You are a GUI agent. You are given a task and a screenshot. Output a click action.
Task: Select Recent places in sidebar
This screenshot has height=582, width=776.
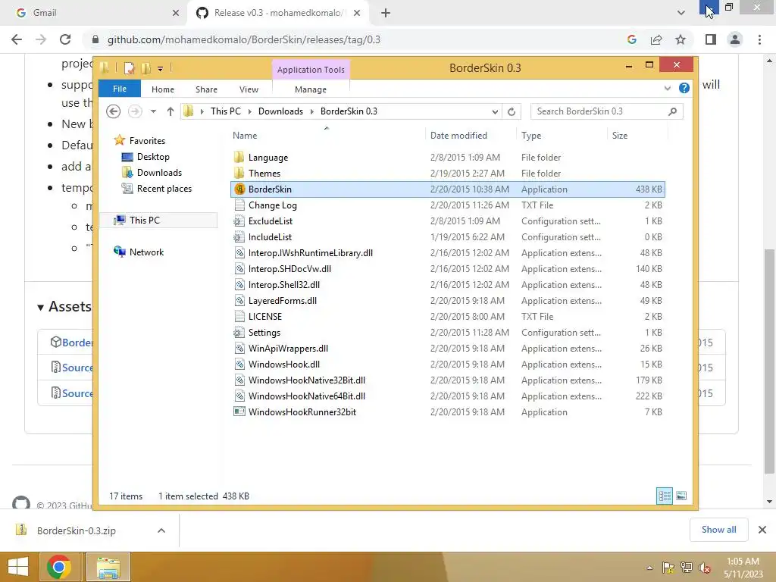tap(164, 189)
